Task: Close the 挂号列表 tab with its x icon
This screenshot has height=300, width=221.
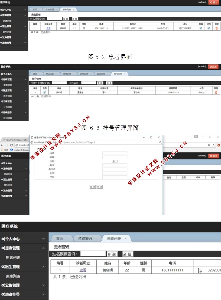Action: click(x=125, y=74)
